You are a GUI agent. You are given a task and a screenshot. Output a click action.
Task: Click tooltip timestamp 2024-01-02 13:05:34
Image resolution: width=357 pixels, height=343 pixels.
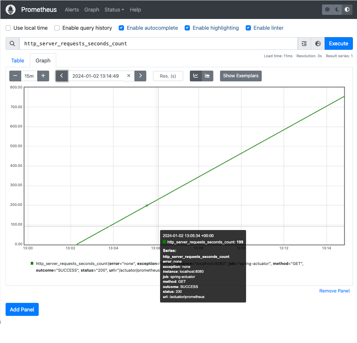point(188,236)
